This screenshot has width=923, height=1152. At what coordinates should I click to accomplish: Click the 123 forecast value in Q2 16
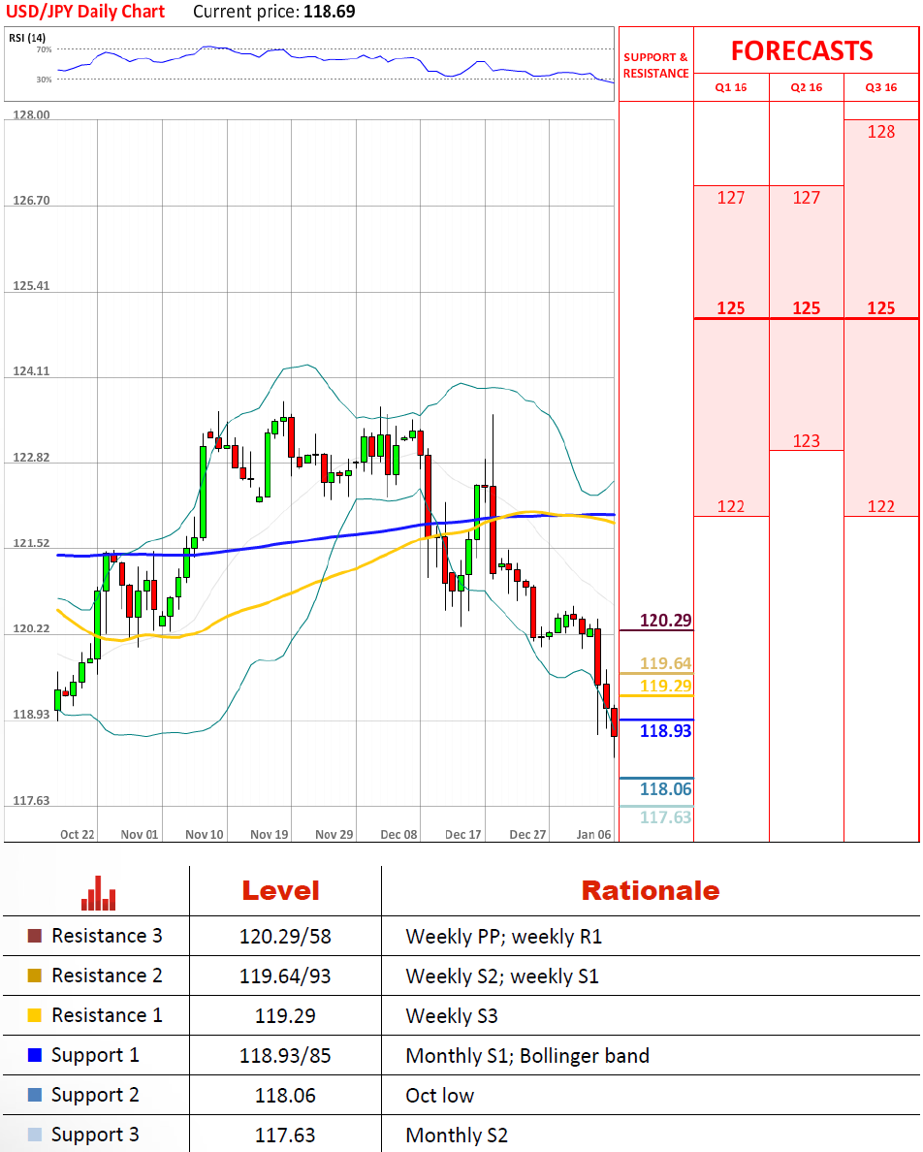pos(807,441)
